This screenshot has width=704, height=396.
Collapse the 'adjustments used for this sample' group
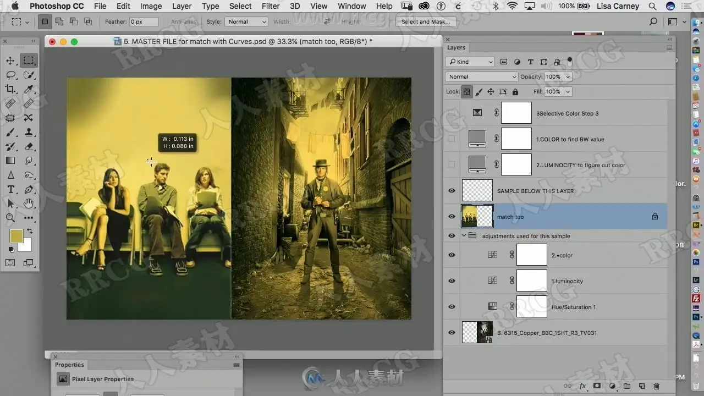464,236
